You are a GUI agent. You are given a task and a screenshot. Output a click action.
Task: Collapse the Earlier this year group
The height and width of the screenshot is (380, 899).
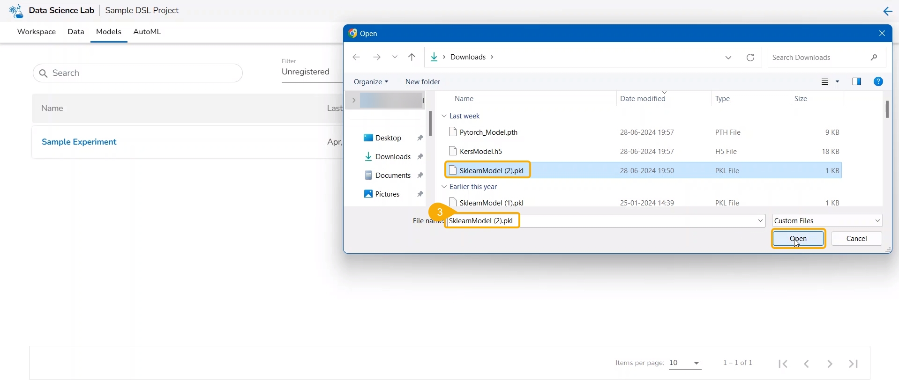444,187
